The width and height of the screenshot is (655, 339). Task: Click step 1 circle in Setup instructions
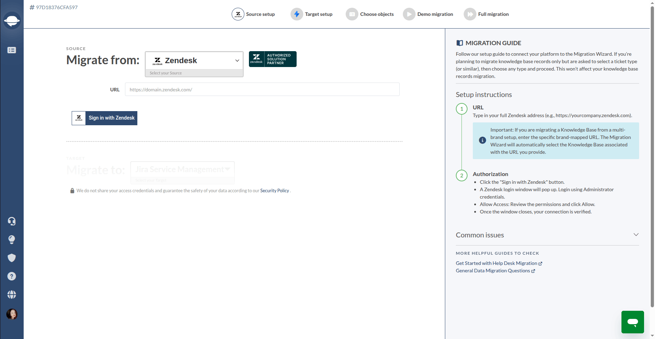point(462,109)
